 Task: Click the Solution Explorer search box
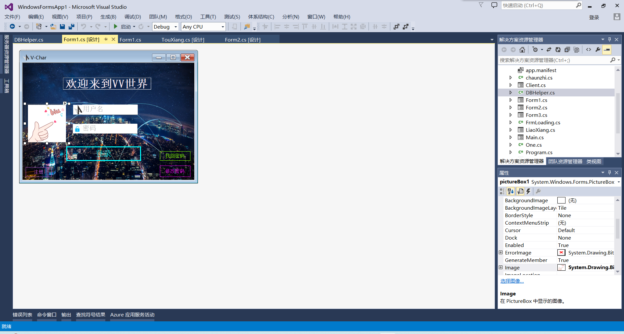(552, 60)
